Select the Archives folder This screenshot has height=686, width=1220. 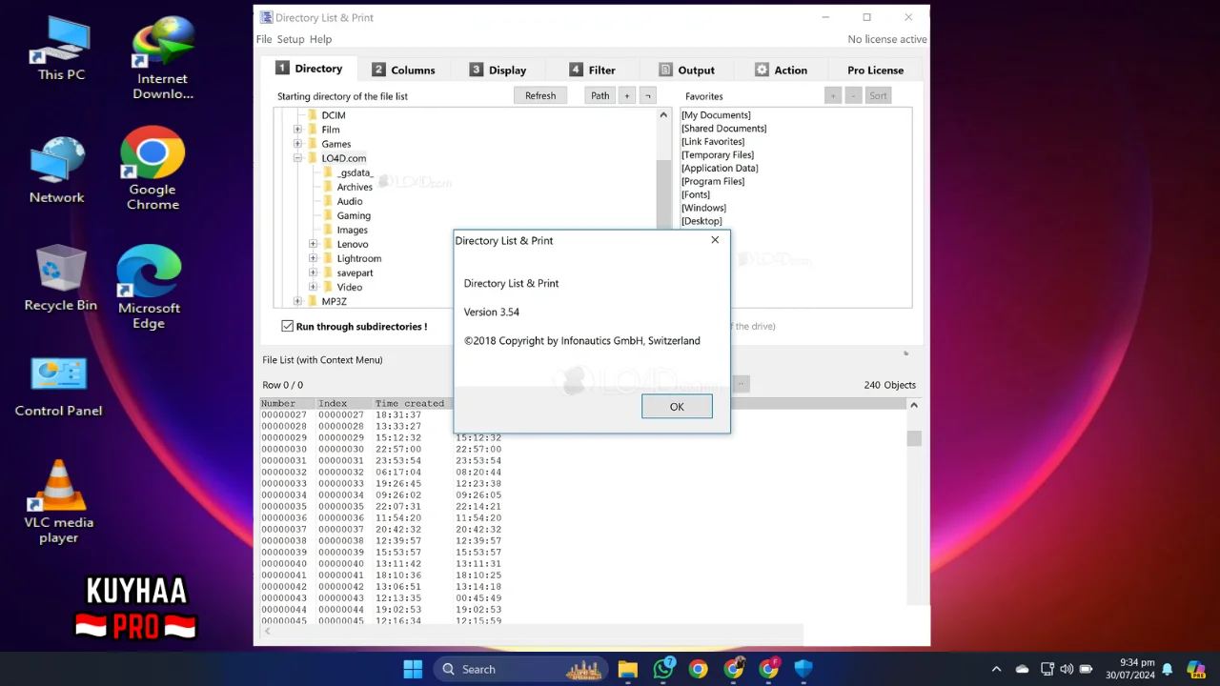point(355,187)
